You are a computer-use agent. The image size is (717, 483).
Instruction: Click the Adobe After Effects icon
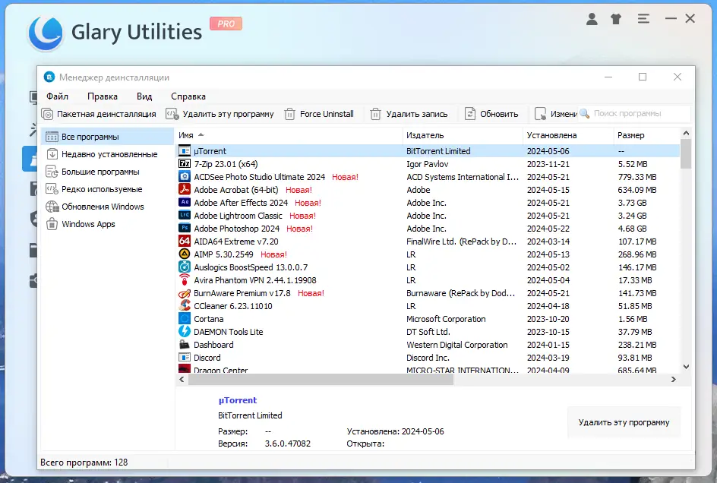tap(185, 202)
